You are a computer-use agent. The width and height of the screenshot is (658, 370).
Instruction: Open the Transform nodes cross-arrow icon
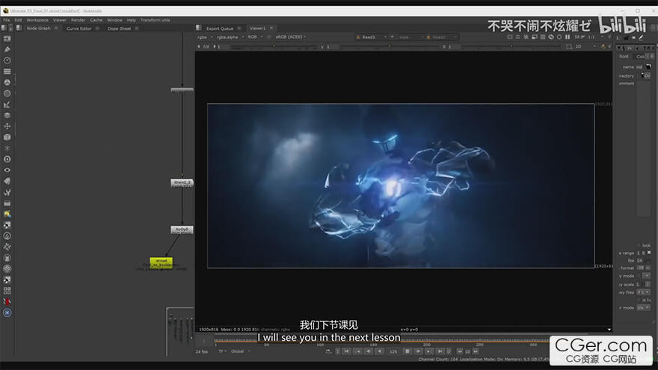click(7, 126)
